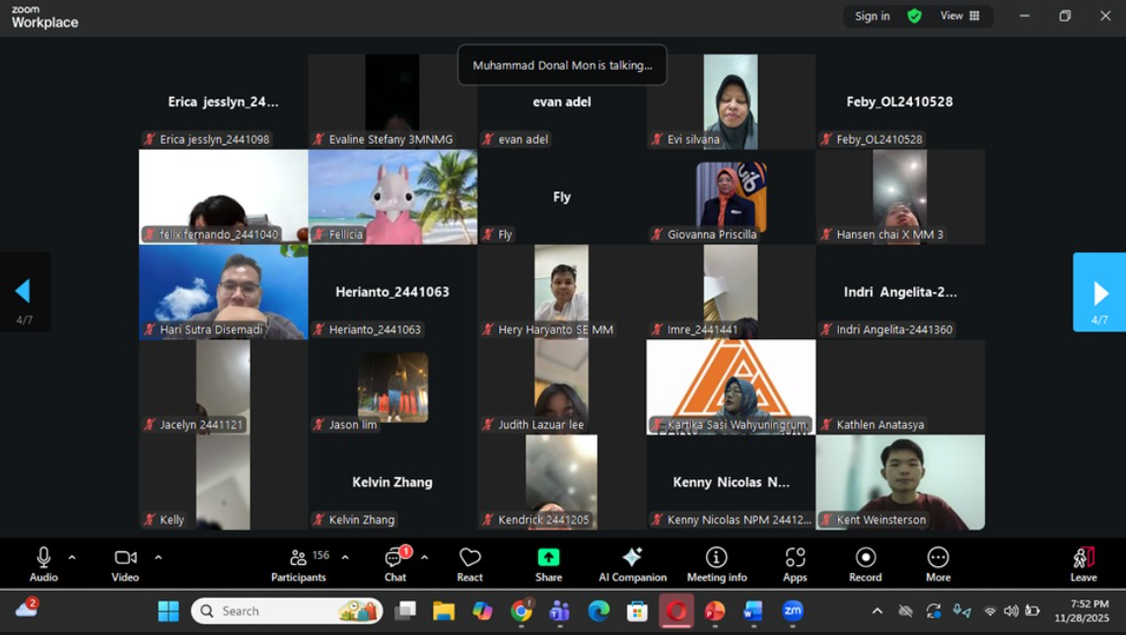
Task: Open the Participants panel
Action: click(298, 563)
